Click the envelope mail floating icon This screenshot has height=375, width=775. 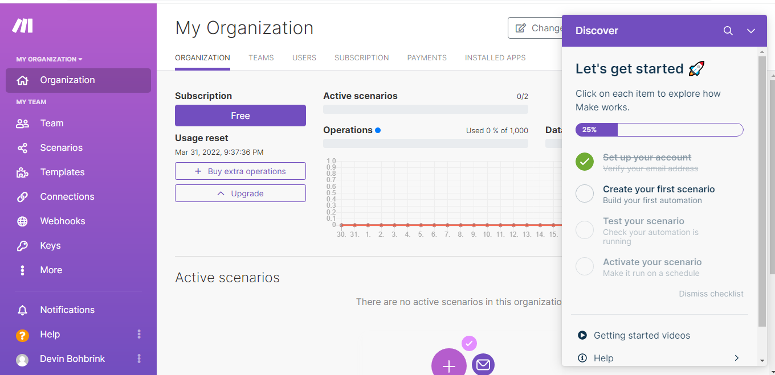point(483,364)
